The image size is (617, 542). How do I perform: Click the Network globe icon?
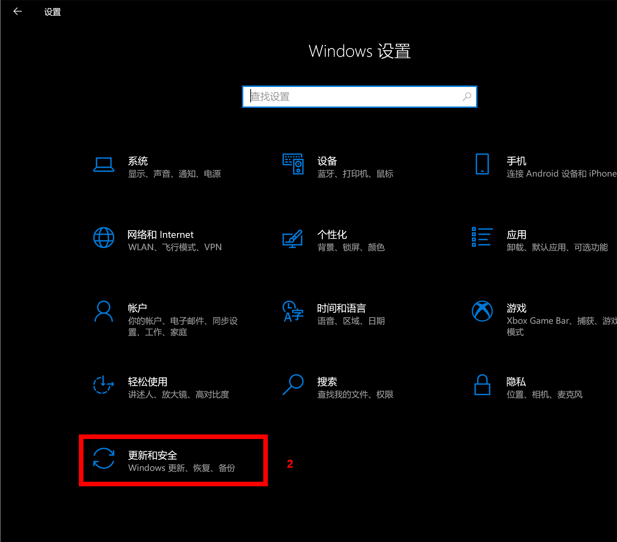[x=104, y=238]
